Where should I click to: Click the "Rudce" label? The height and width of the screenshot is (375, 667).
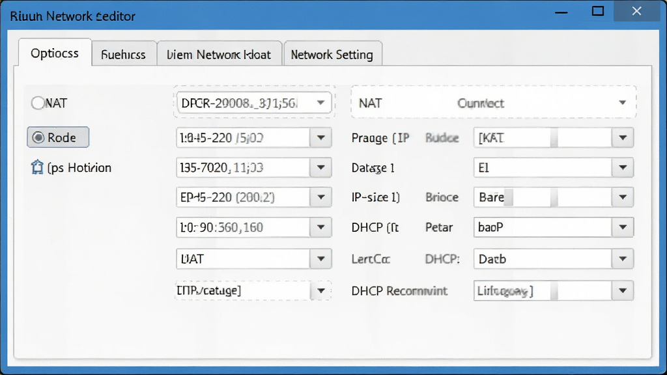click(442, 138)
